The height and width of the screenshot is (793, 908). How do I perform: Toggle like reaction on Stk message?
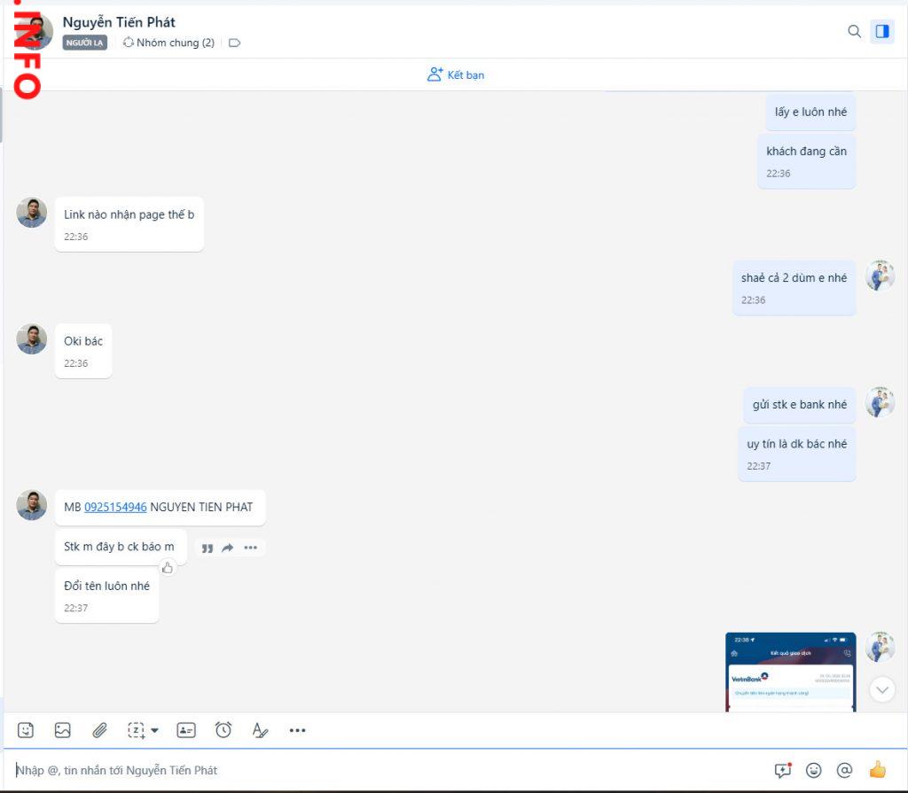[x=167, y=568]
